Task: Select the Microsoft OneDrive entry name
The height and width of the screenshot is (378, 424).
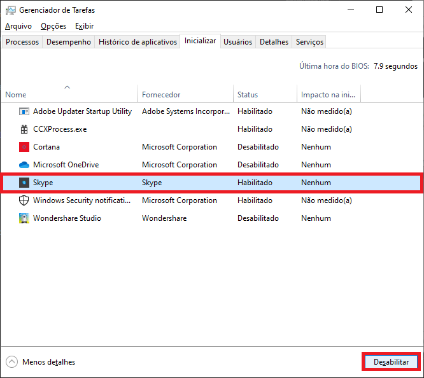Action: (66, 165)
